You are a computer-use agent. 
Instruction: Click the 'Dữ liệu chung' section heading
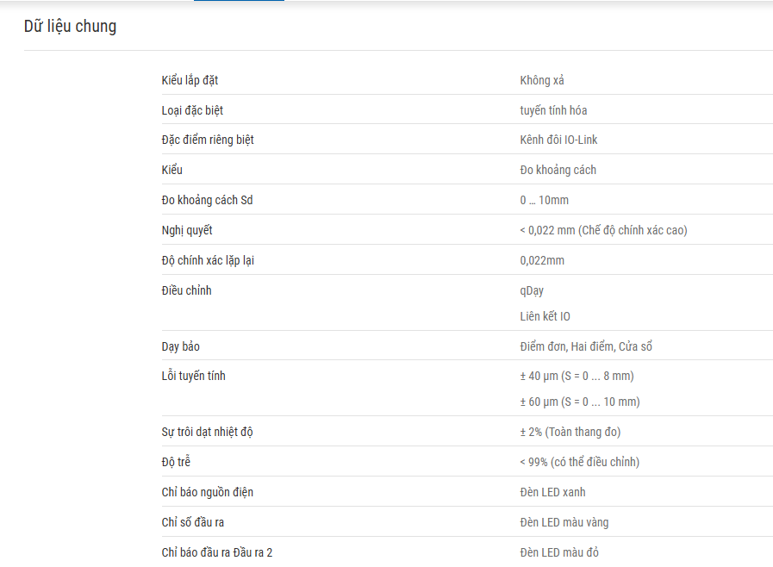[70, 26]
